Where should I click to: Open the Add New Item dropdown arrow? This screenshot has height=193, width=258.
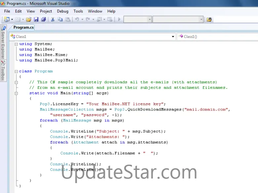point(23,19)
